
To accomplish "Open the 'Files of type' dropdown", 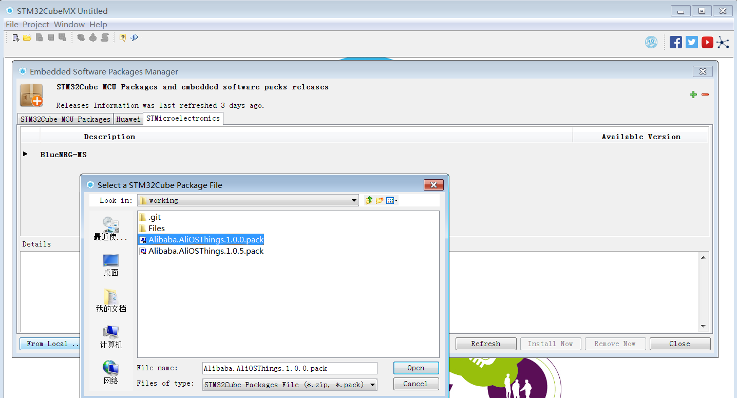I will coord(290,384).
